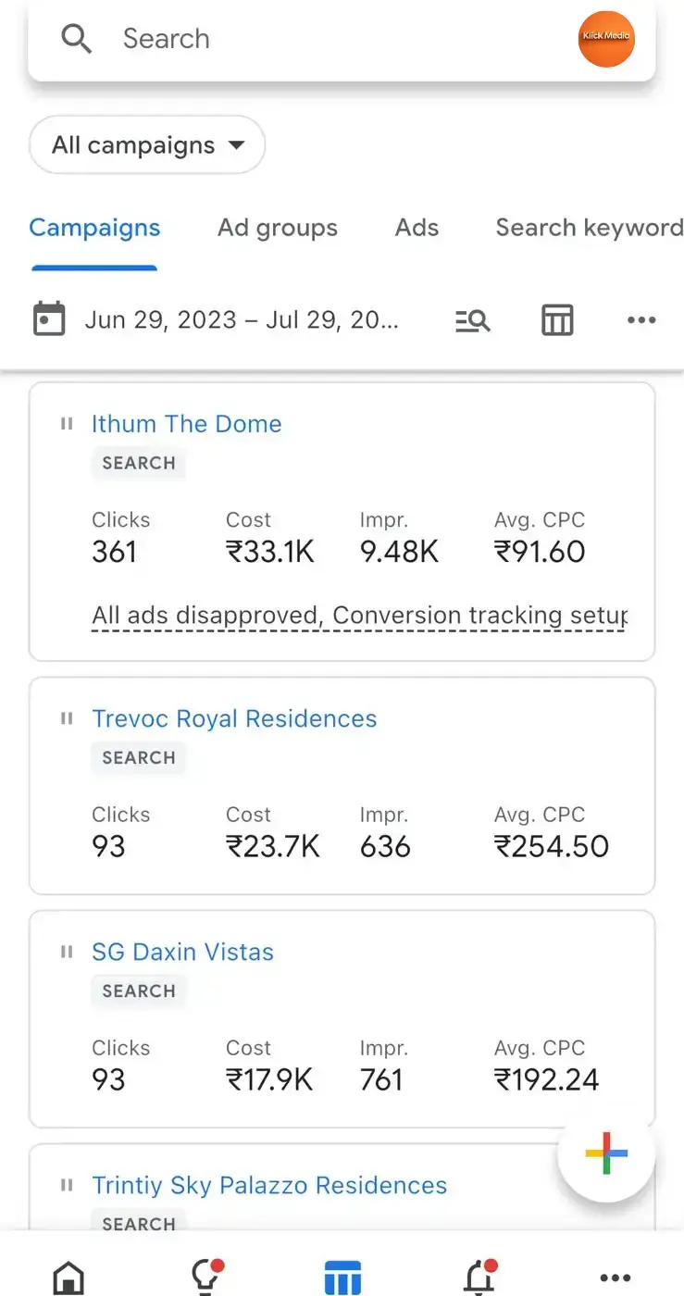Screen dimensions: 684x1296
Task: Open the three-dot options beside columns
Action: (x=641, y=320)
